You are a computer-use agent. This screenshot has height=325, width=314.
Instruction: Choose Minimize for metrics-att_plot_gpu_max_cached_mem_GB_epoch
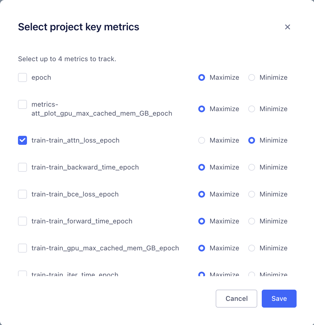click(252, 109)
